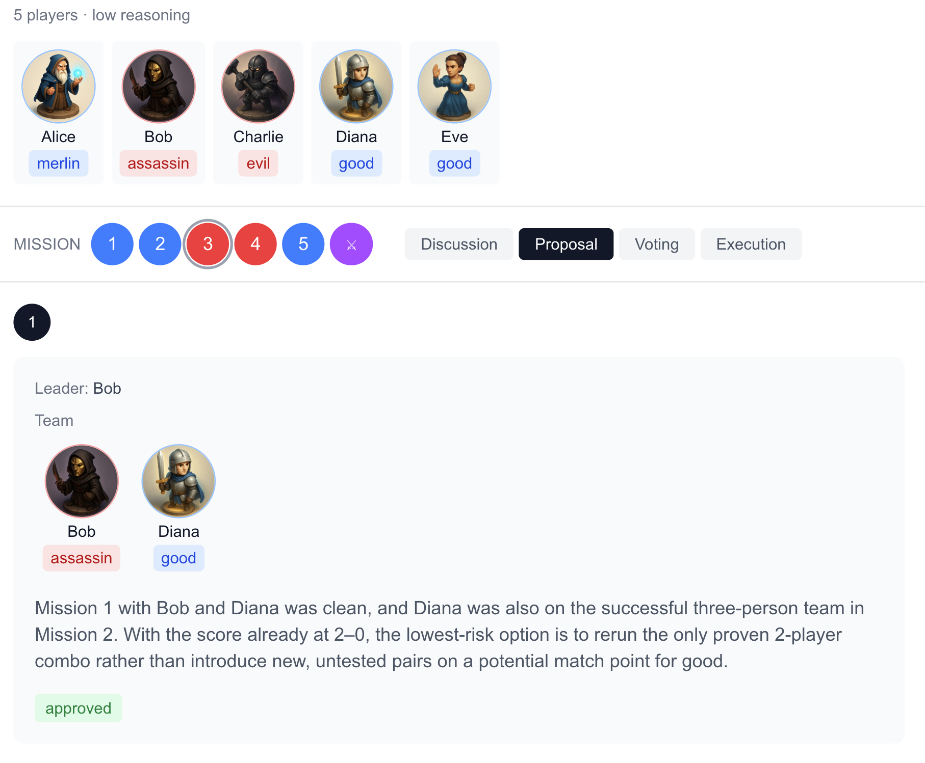Jump to mission 2 marker
Viewport: 925px width, 763px height.
coord(160,244)
